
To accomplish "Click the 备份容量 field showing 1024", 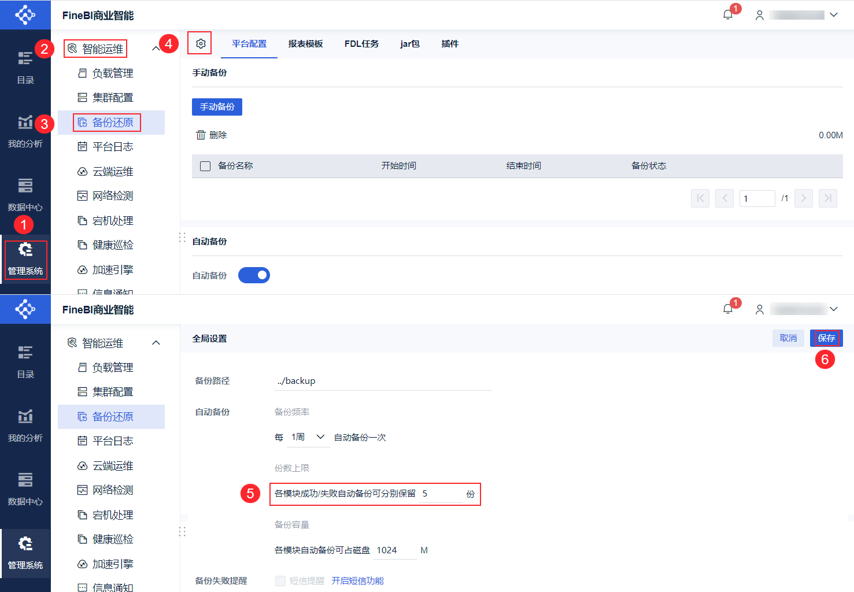I will [x=395, y=550].
